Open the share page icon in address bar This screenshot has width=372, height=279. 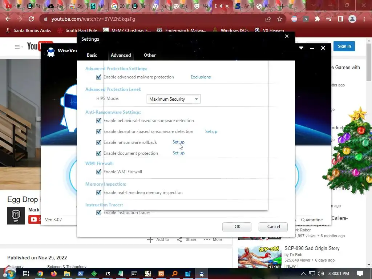(268, 19)
